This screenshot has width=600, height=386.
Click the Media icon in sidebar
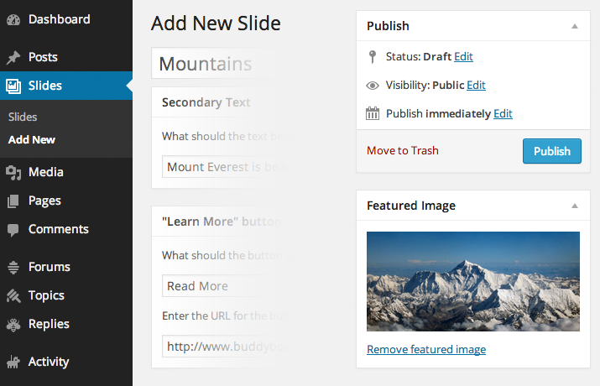(x=13, y=173)
